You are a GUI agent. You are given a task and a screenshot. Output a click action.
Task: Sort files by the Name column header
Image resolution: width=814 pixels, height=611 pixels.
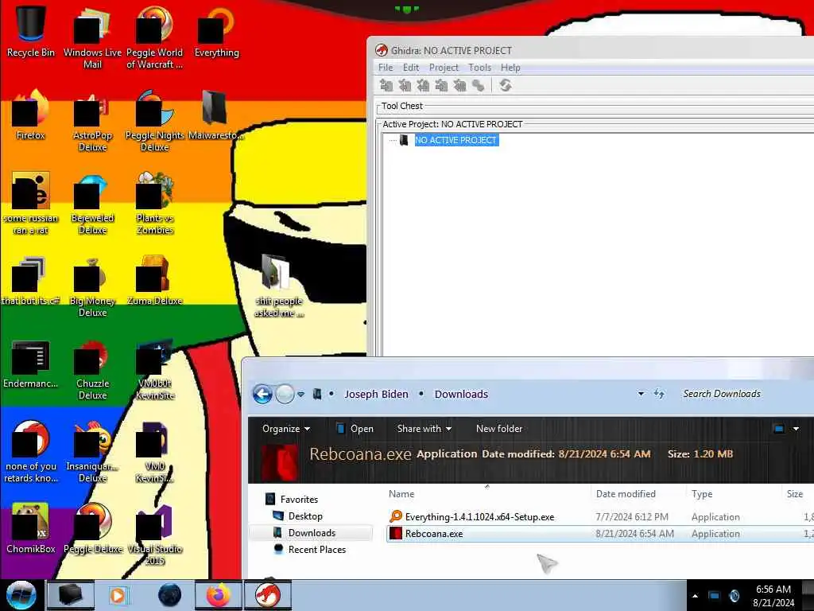coord(401,494)
